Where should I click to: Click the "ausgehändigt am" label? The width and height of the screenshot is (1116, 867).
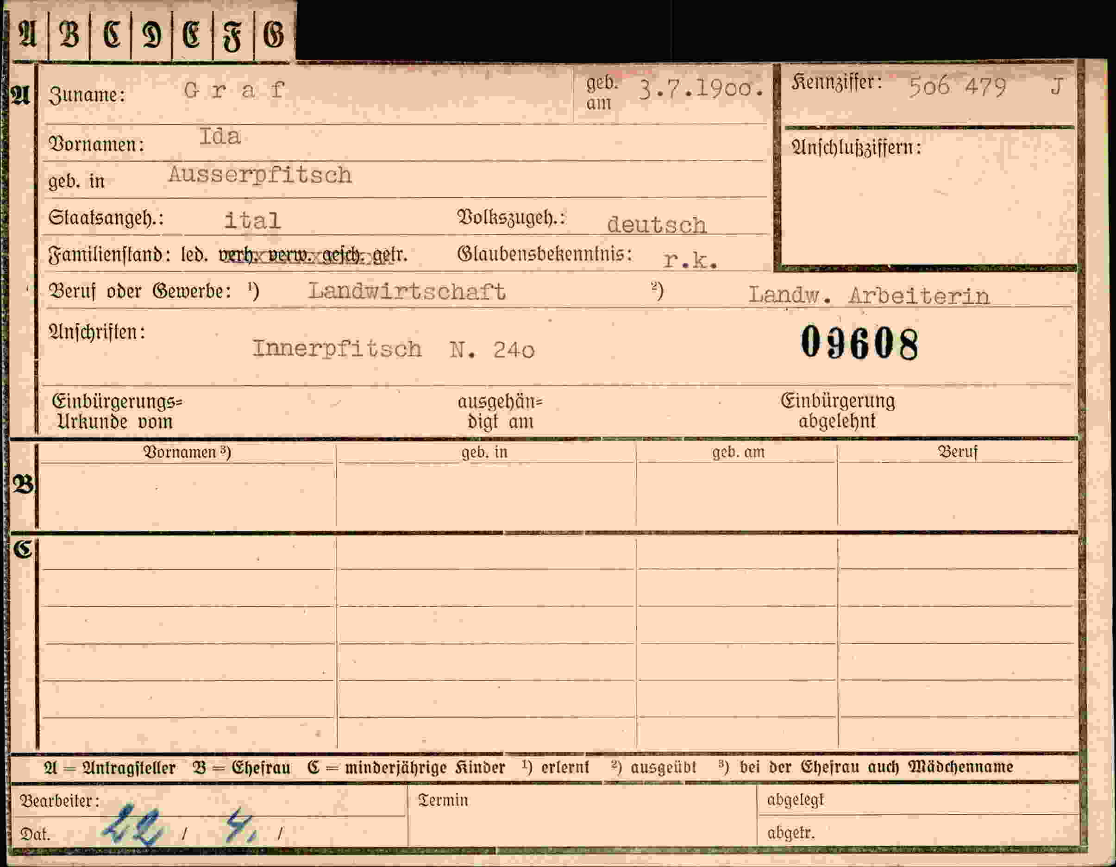pos(500,412)
